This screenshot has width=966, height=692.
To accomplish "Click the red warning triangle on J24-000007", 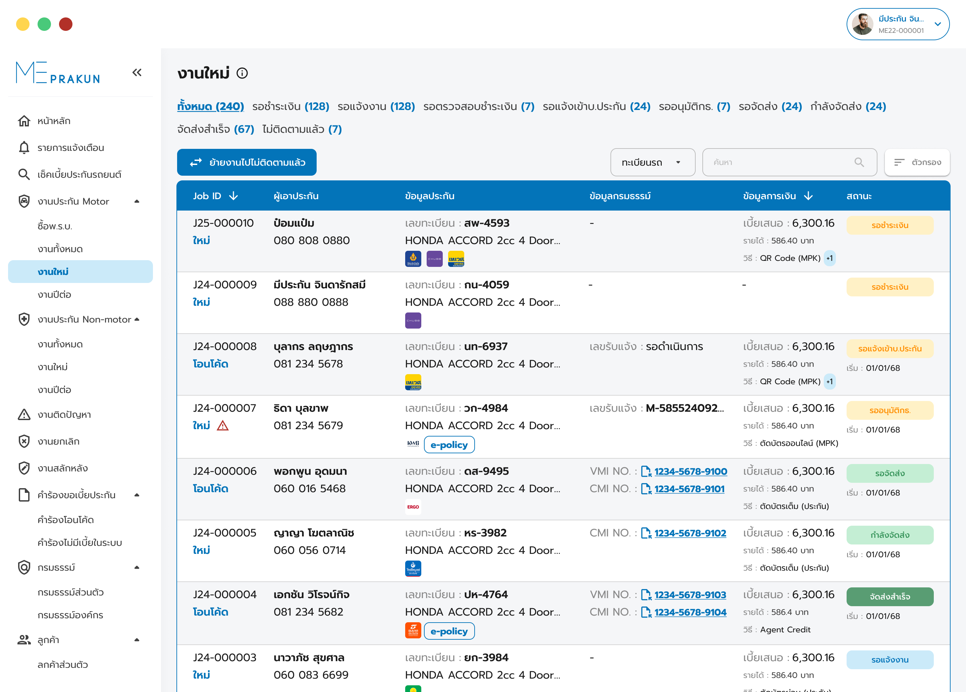I will pos(223,425).
